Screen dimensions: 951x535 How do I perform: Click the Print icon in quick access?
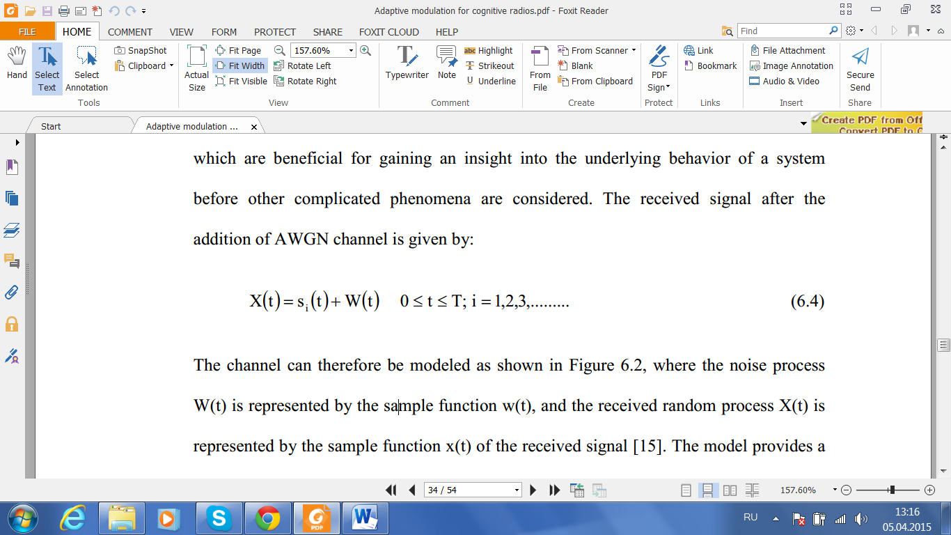point(64,10)
